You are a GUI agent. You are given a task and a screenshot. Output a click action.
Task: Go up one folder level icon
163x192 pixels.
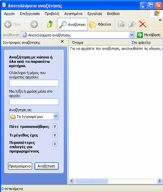click(50, 24)
